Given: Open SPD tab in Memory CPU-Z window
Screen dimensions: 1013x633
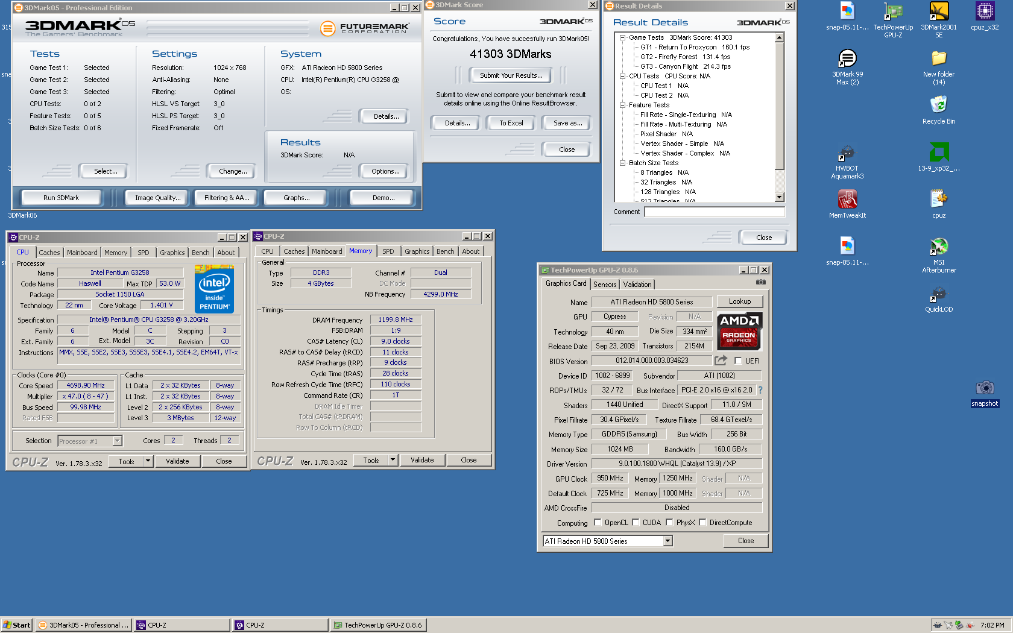Looking at the screenshot, I should tap(388, 251).
